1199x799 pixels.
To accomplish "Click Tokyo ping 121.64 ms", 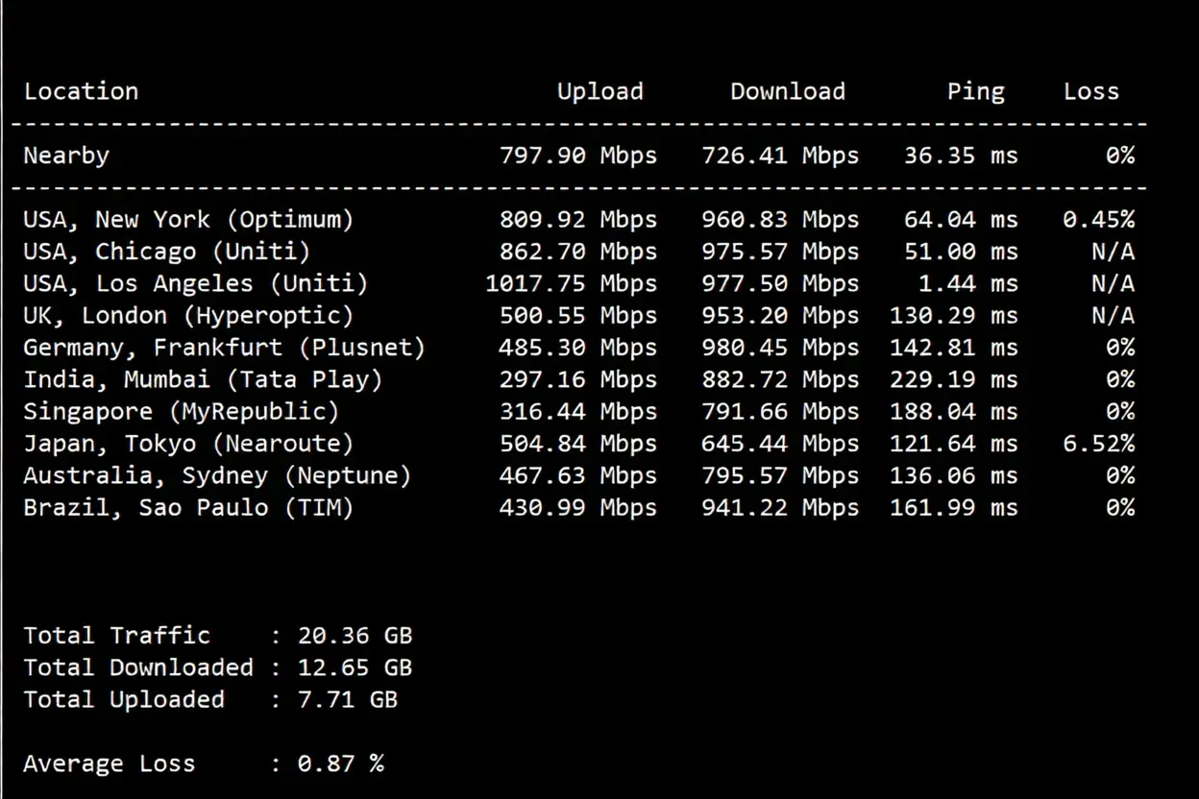I will (954, 444).
